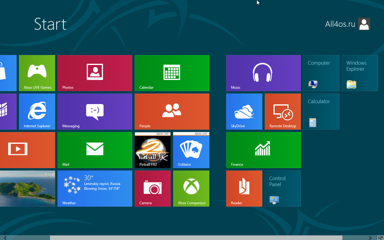The height and width of the screenshot is (240, 384).
Task: Open the Calendar tile
Action: [x=172, y=73]
